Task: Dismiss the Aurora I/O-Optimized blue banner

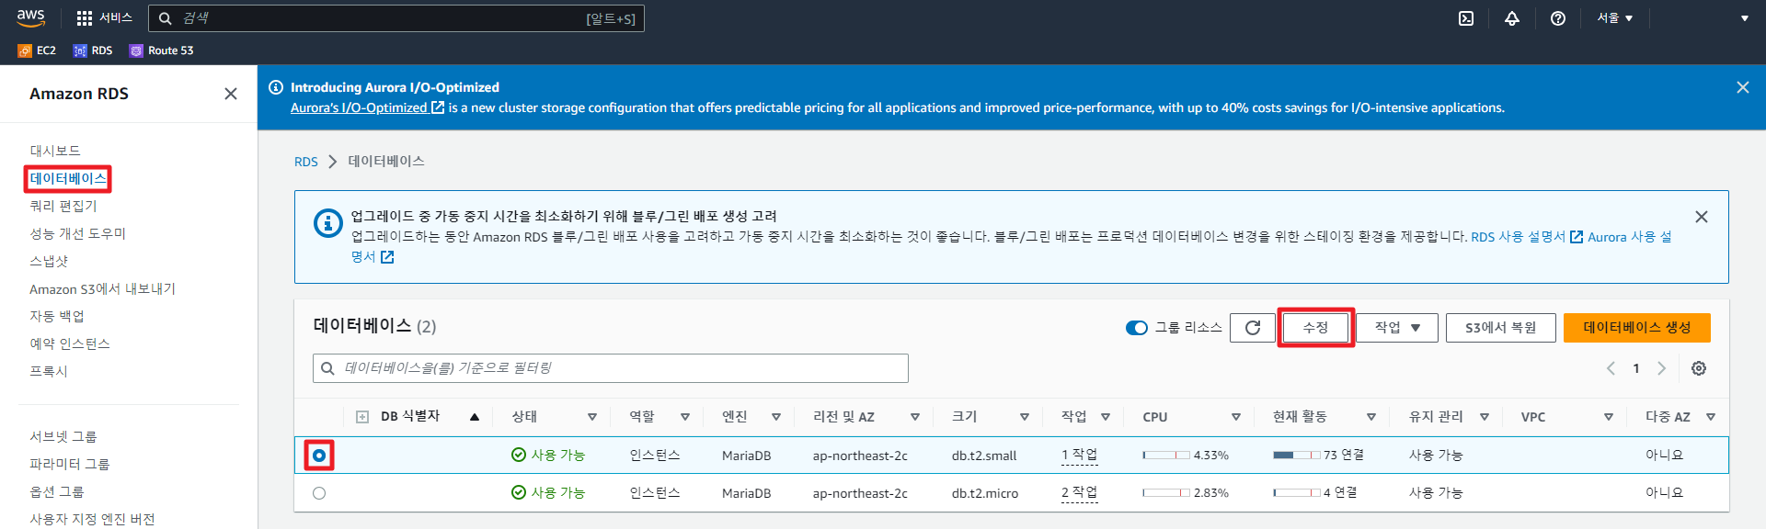Action: click(1743, 87)
